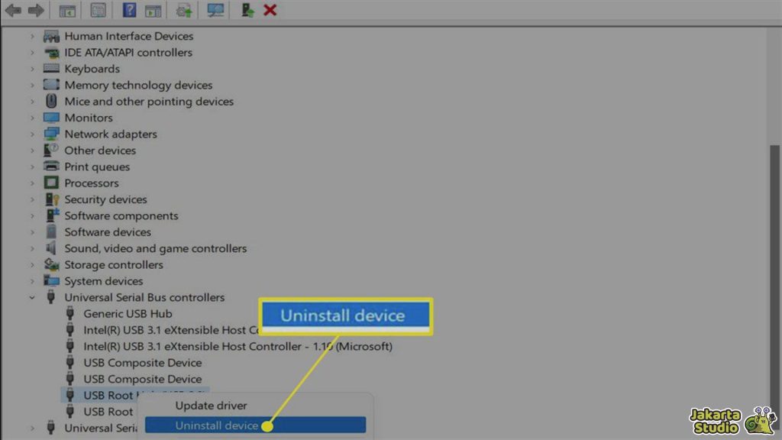782x440 pixels.
Task: Click the Show/Hide console tree icon
Action: click(x=67, y=11)
